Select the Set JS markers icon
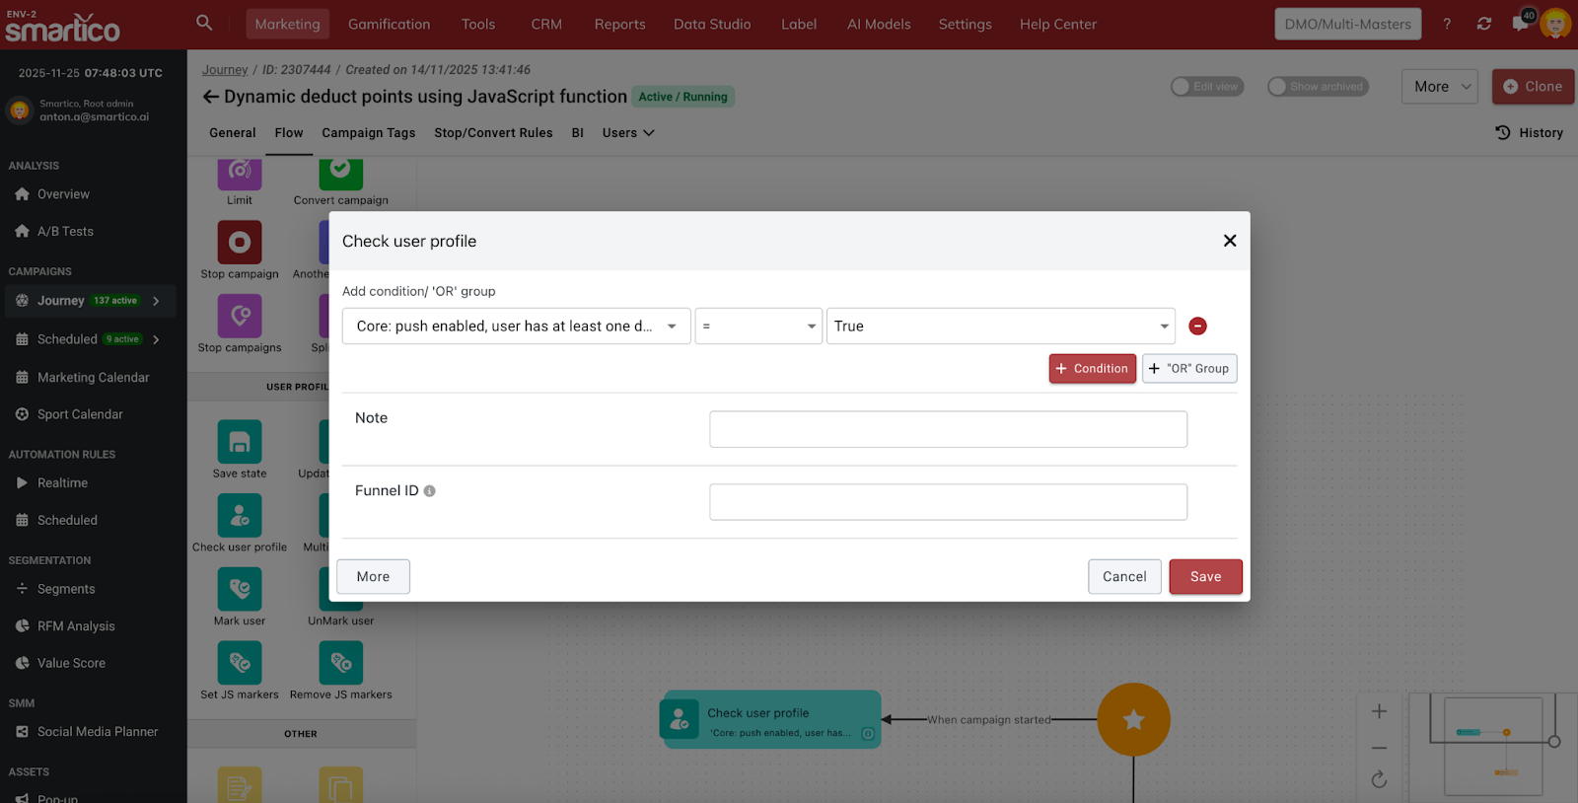The width and height of the screenshot is (1578, 803). click(240, 663)
